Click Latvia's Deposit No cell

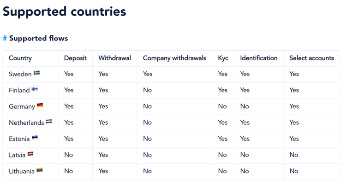(x=69, y=155)
